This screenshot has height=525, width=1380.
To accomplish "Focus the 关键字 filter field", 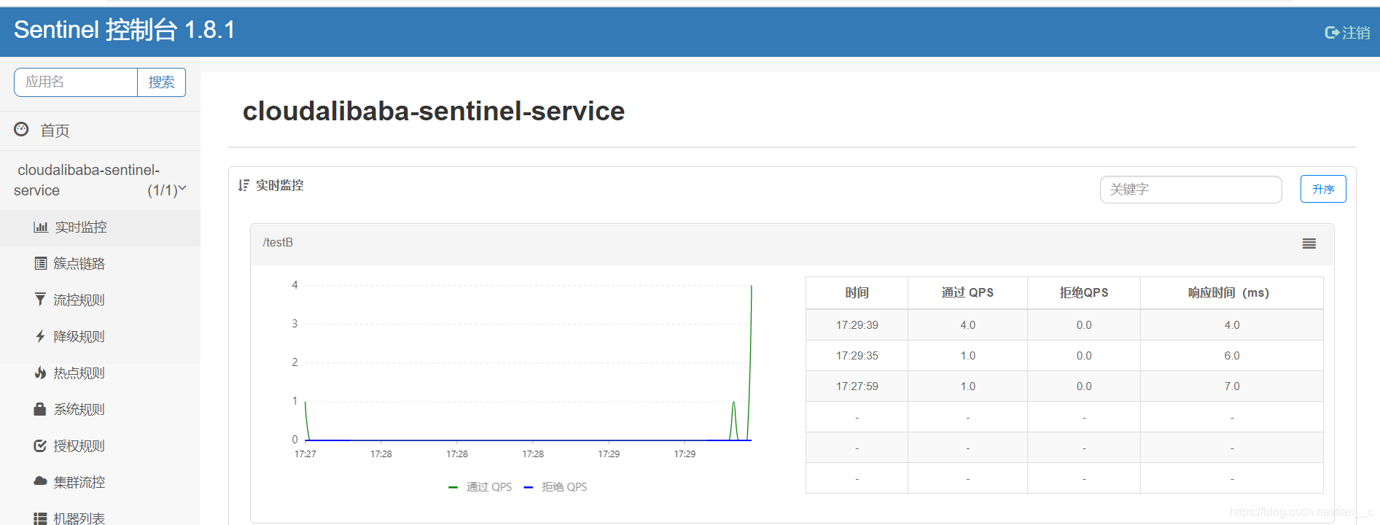I will (1190, 190).
